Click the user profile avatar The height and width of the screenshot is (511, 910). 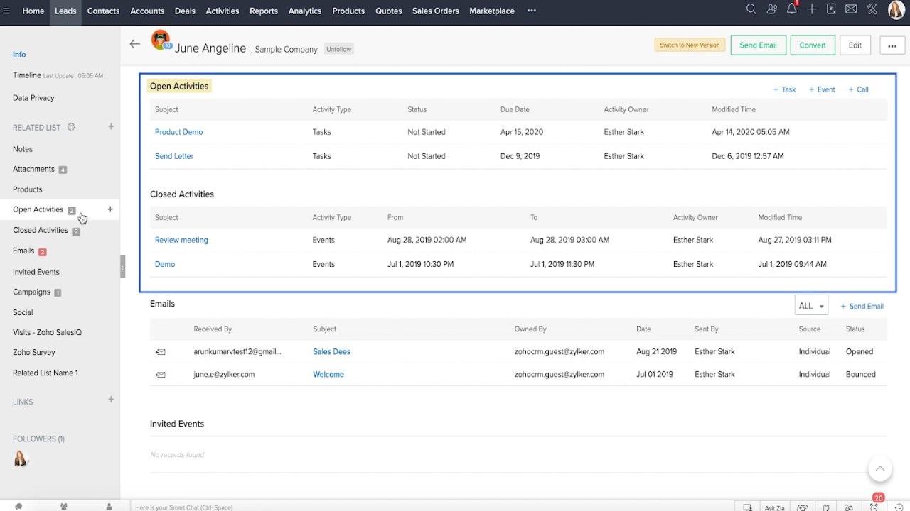point(895,9)
